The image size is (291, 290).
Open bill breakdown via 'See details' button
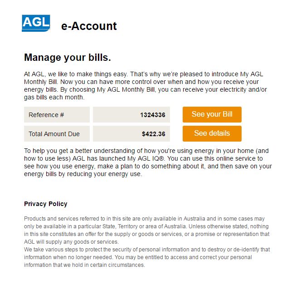click(x=212, y=133)
